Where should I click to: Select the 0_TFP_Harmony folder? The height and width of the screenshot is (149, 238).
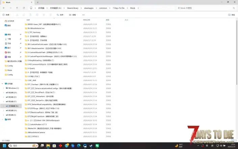click(34, 32)
